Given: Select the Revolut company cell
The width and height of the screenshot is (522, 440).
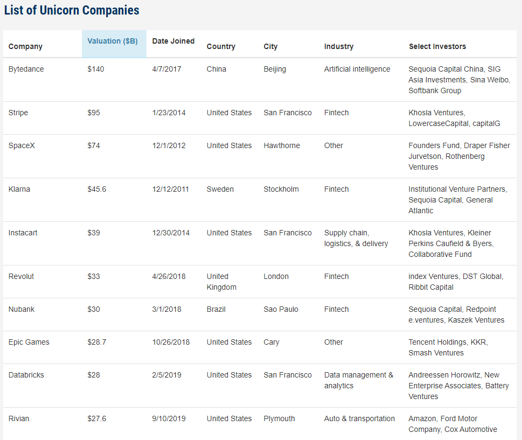Looking at the screenshot, I should [21, 276].
